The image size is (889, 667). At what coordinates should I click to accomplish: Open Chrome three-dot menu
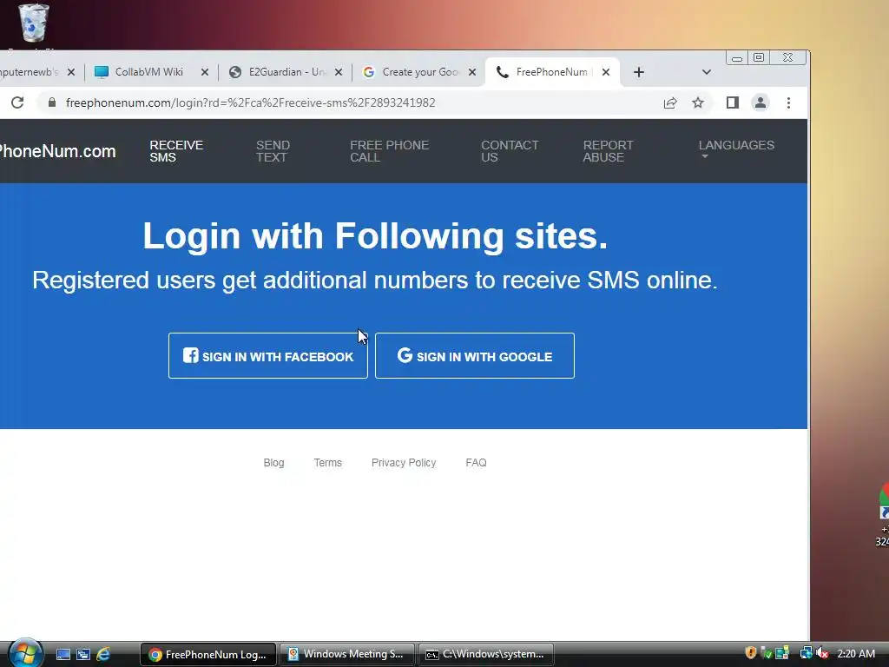[788, 102]
